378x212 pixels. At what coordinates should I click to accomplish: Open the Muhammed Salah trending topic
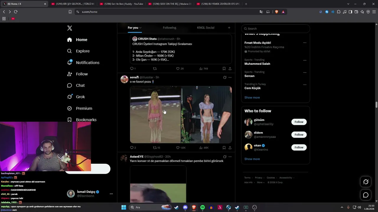[257, 64]
